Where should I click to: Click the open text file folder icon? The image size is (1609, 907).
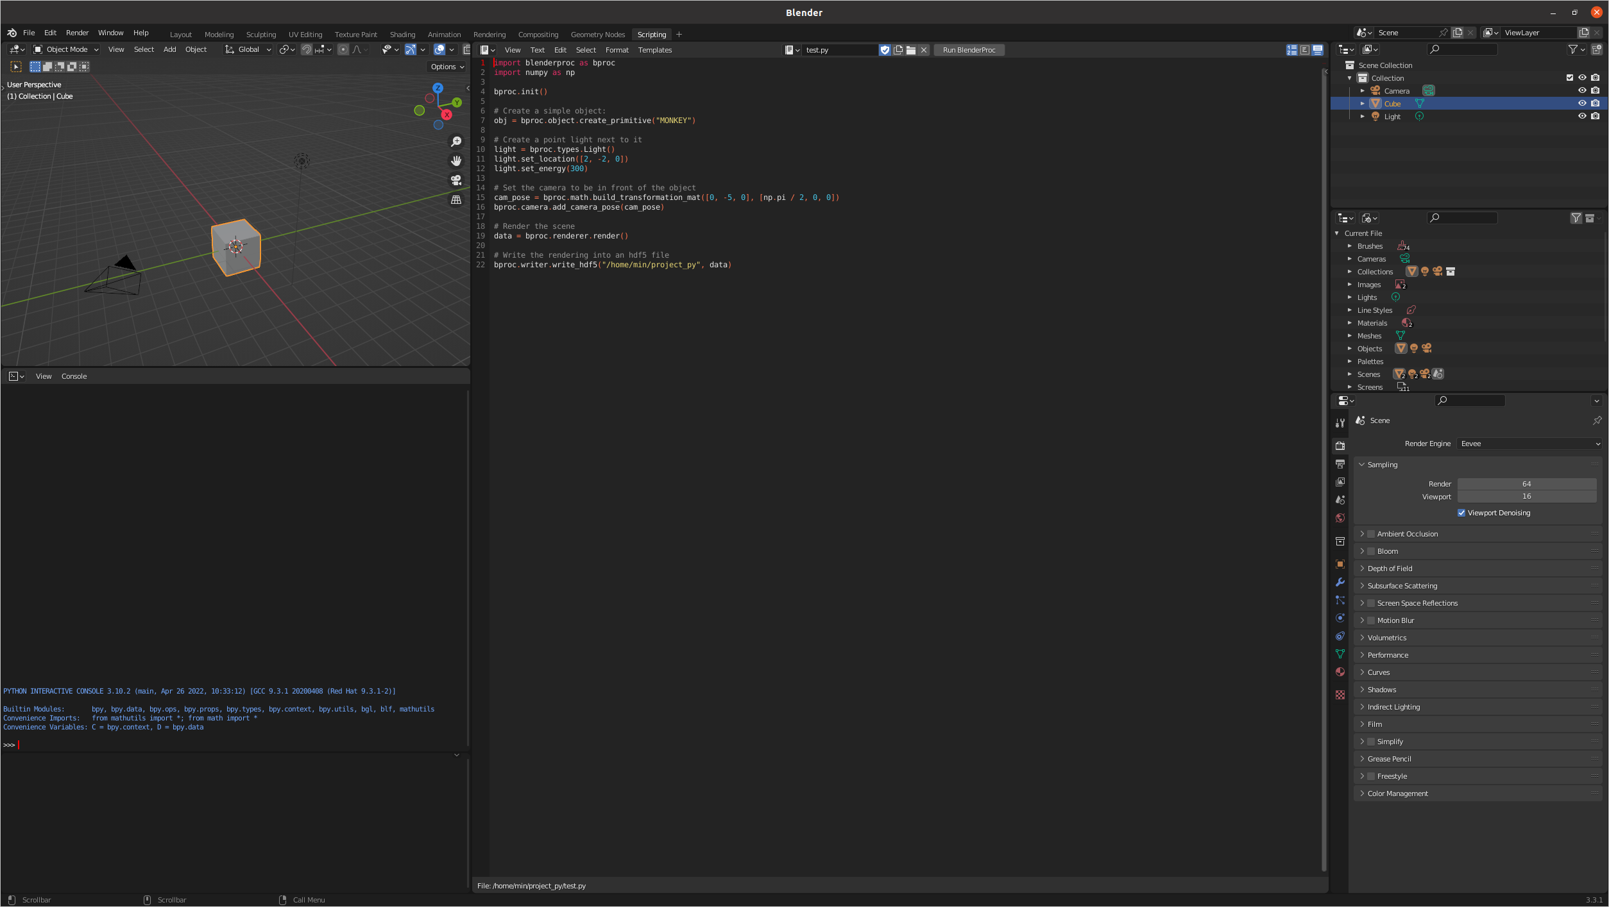(x=911, y=50)
